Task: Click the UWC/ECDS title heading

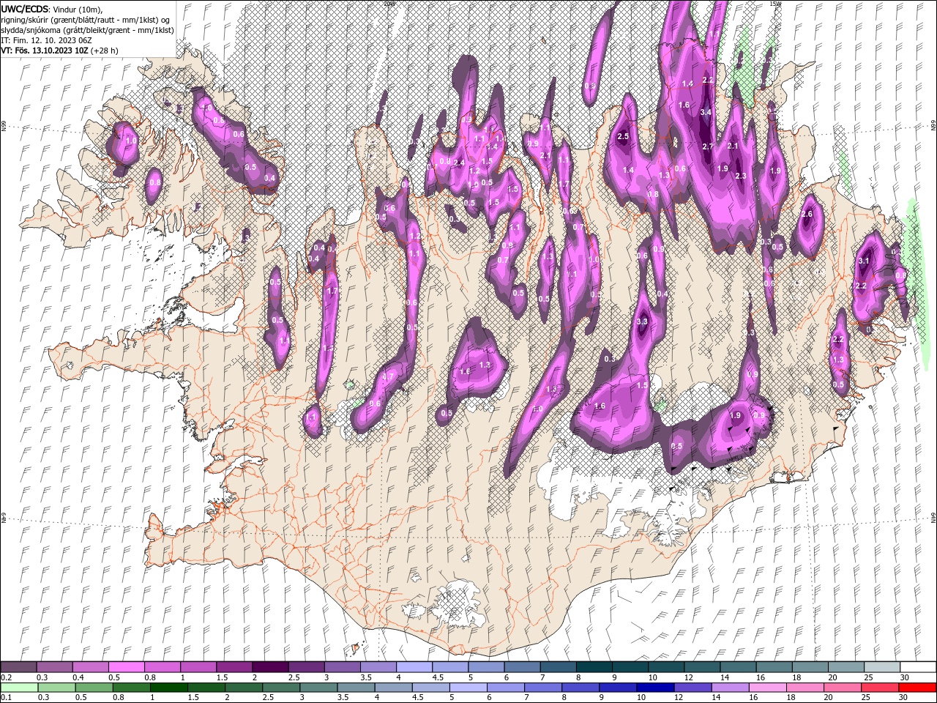Action: 25,9
